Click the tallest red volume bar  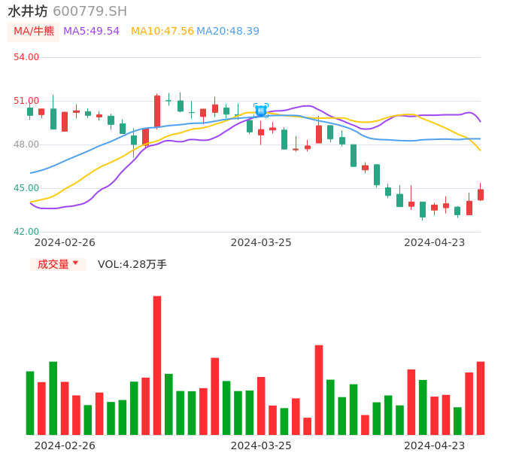[x=157, y=365]
